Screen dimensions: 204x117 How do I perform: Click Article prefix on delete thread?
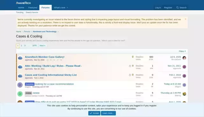pos(28,93)
